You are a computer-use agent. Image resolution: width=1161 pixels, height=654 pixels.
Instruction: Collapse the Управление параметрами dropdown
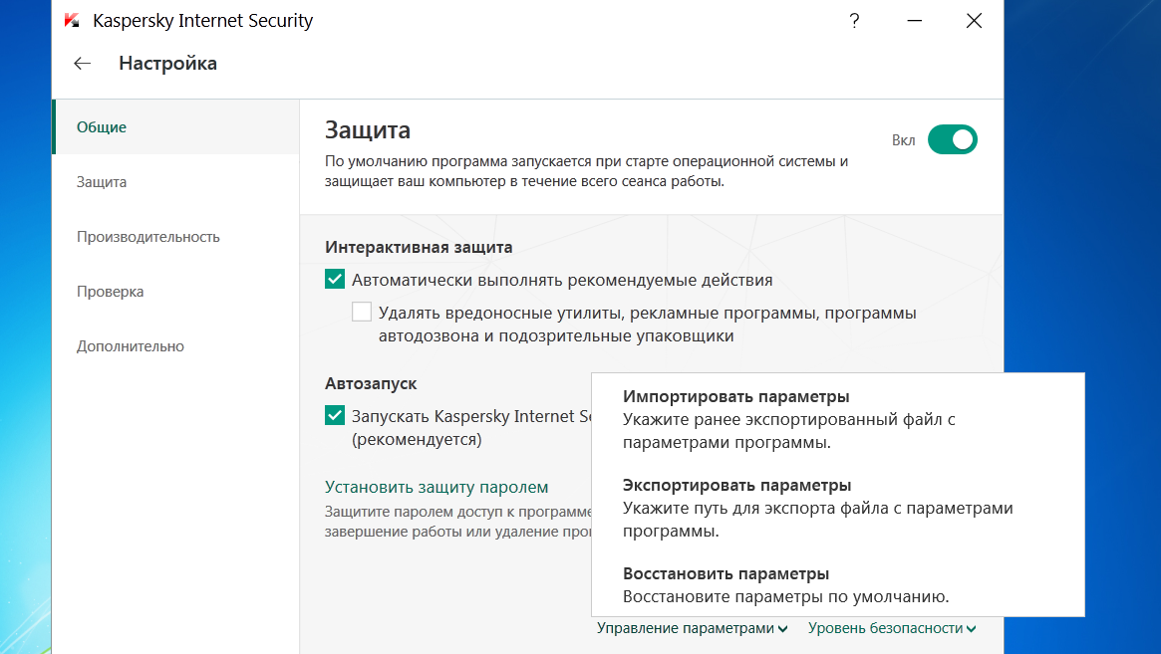tap(693, 628)
